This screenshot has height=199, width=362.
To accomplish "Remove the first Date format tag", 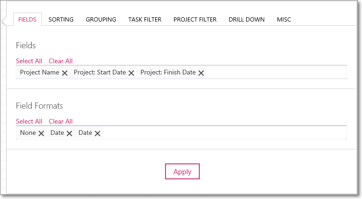I will tap(69, 133).
